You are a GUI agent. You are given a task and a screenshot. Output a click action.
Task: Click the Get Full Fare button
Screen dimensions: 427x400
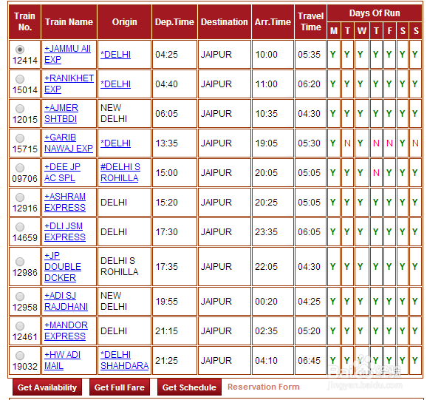[x=120, y=387]
